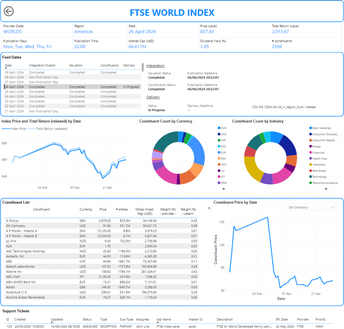Click the AUD legend marker
The image size is (344, 329).
tap(219, 128)
